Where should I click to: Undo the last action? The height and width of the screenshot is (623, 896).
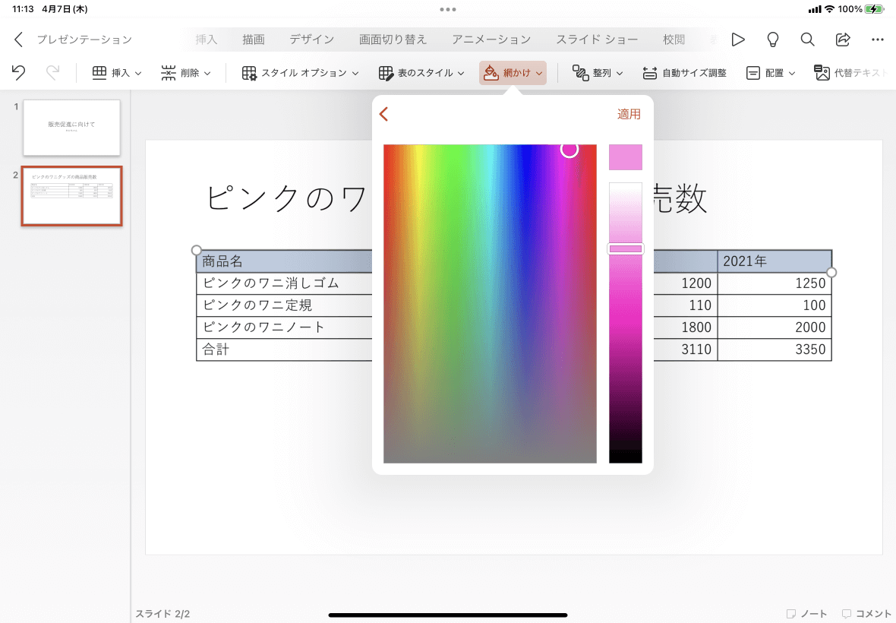coord(18,73)
